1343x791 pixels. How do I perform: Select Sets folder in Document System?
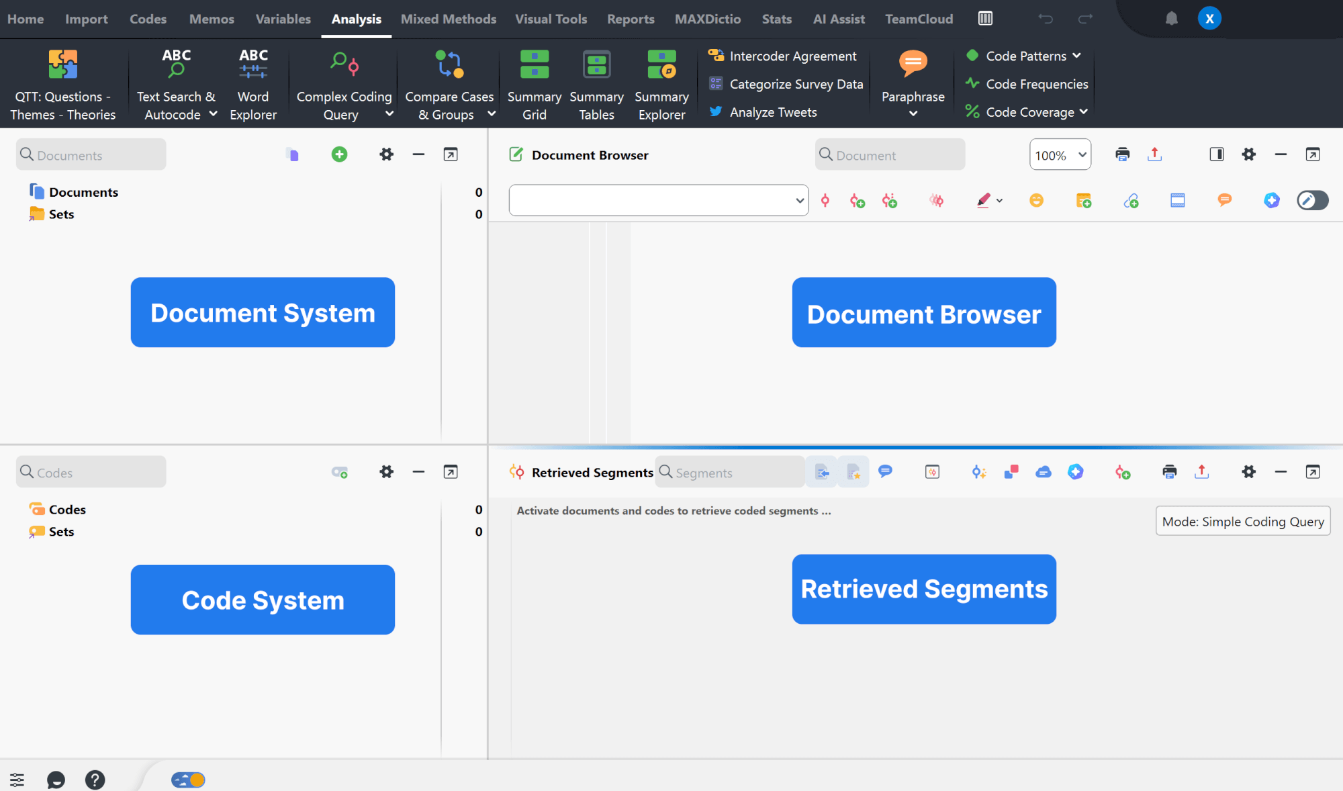[61, 214]
